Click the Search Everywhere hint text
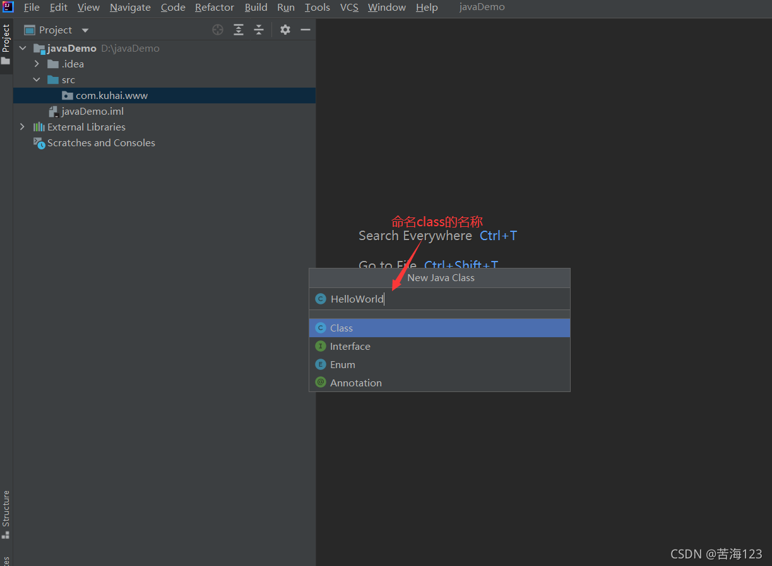The image size is (772, 566). tap(415, 236)
